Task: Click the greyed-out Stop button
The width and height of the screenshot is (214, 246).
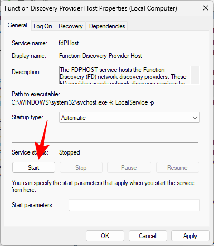Action: (81, 168)
